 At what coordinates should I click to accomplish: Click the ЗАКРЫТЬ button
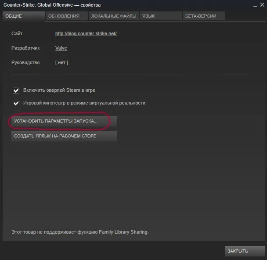(x=245, y=251)
